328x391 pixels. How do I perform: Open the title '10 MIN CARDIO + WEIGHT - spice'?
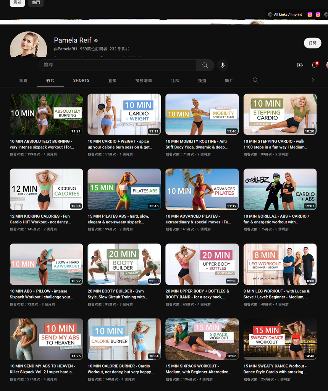120,144
